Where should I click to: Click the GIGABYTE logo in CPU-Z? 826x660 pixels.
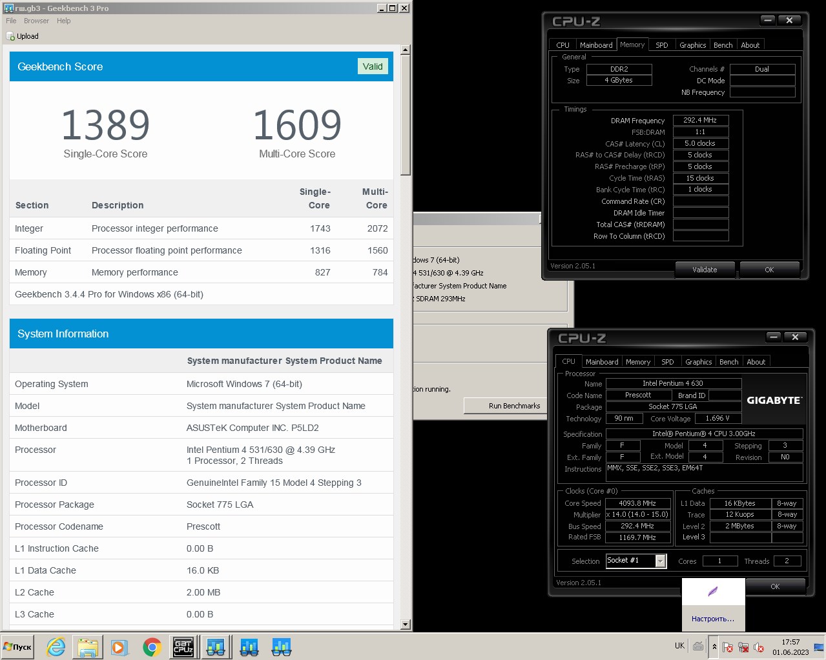tap(774, 400)
